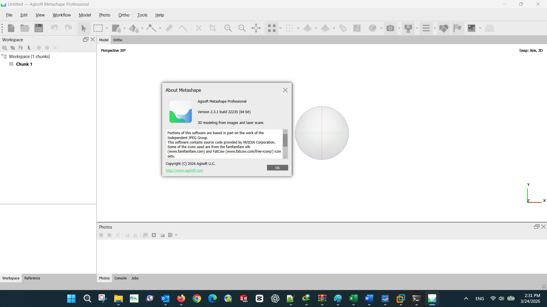
Task: Click the Save project icon
Action: click(x=39, y=28)
